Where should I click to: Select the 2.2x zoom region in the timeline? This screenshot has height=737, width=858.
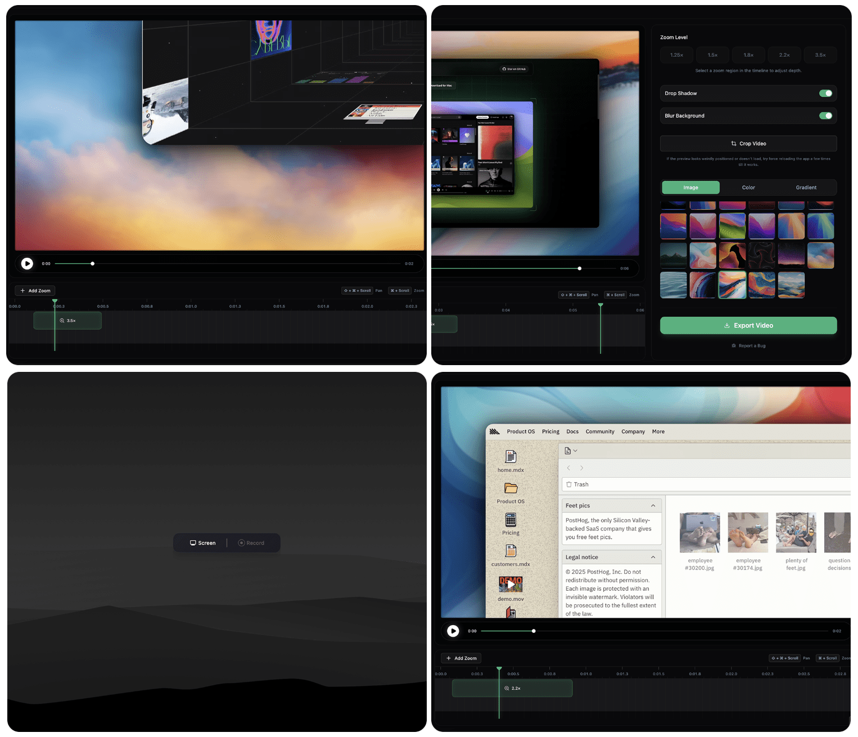pos(512,688)
